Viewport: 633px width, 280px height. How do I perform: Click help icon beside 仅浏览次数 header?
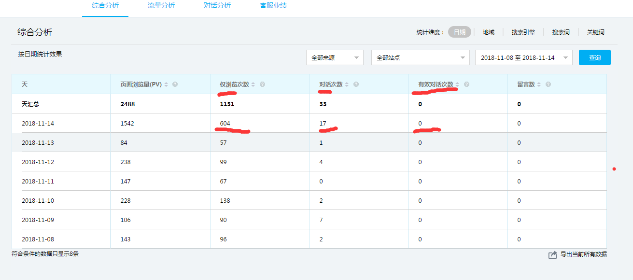(262, 84)
